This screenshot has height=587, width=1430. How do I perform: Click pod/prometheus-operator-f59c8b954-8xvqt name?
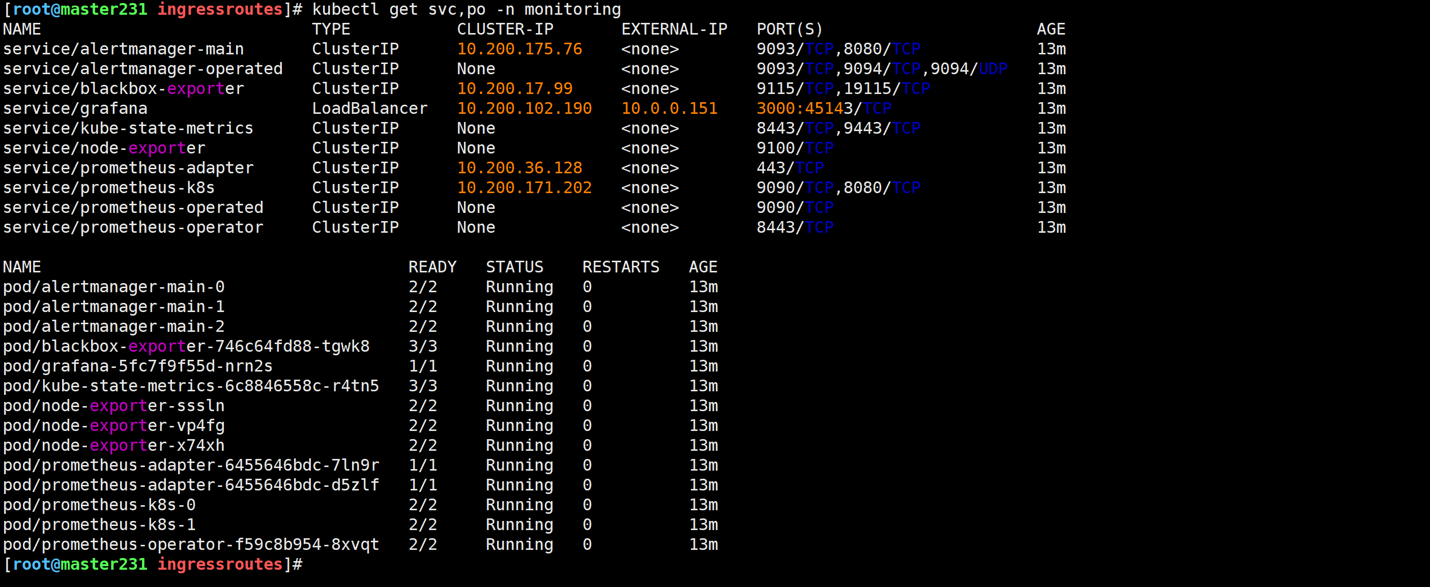(190, 544)
